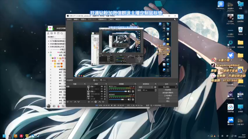Toggle visibility eye for 文本 (GDI+) source
Image resolution: width=248 pixels, height=139 pixels.
102,89
